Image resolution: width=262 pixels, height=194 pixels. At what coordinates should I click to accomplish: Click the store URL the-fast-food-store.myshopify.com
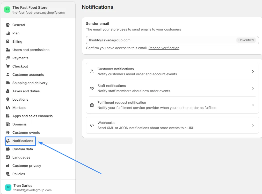click(38, 12)
